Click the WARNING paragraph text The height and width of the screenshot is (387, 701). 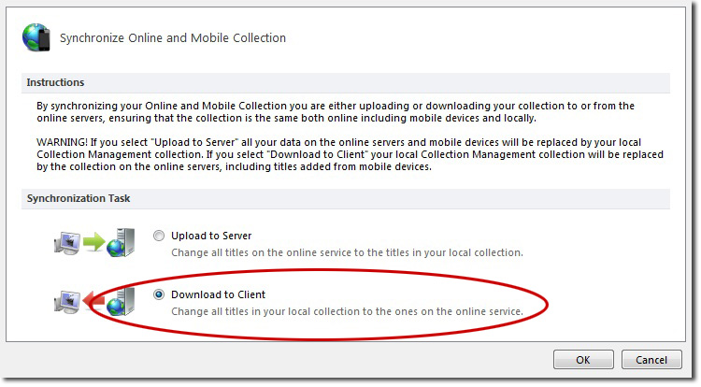coord(350,154)
